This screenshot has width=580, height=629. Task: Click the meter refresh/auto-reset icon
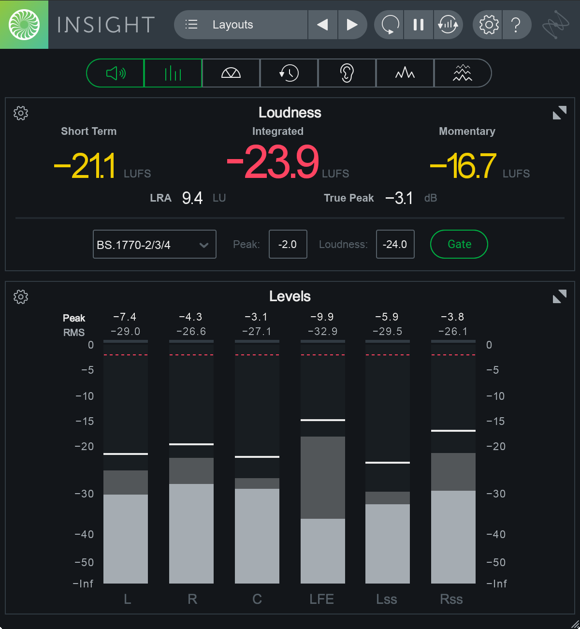click(448, 25)
